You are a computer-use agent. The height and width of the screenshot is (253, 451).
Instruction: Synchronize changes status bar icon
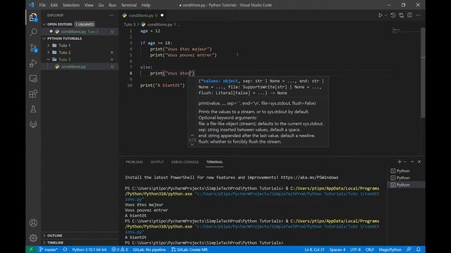click(x=65, y=249)
